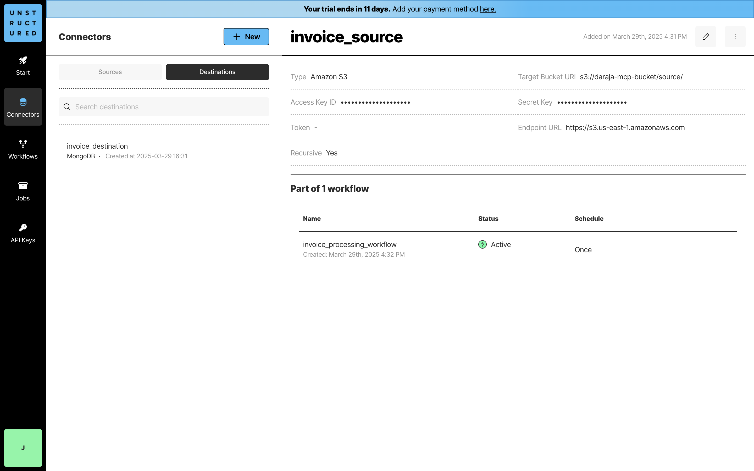Image resolution: width=754 pixels, height=471 pixels.
Task: Click the pencil edit connector icon
Action: (x=705, y=37)
